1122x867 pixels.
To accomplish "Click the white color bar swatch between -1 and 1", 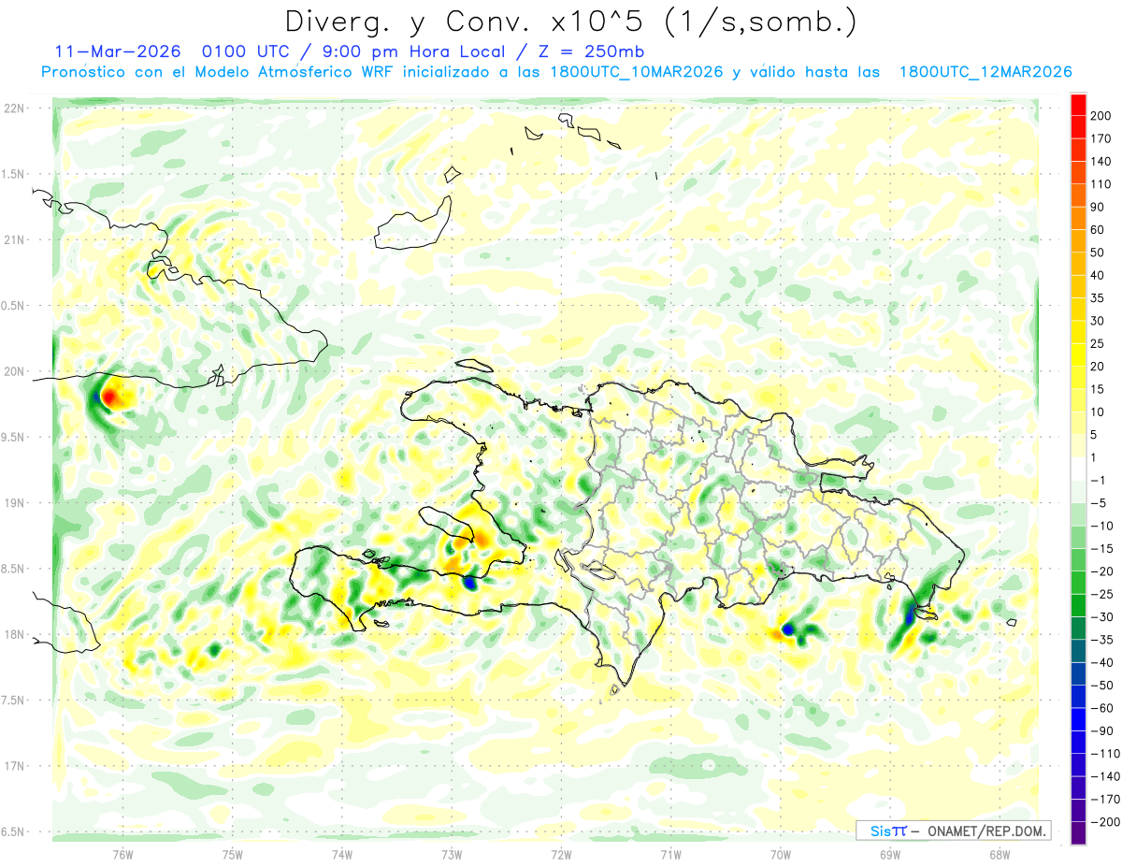I will [1078, 470].
